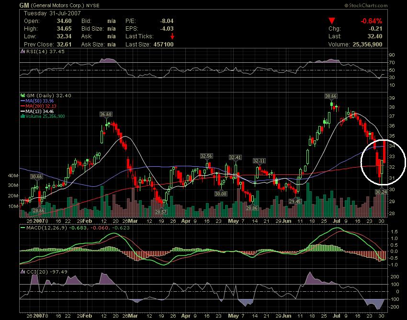Click the MACD histogram value -0.623
This screenshot has height=320, width=407.
click(120, 228)
